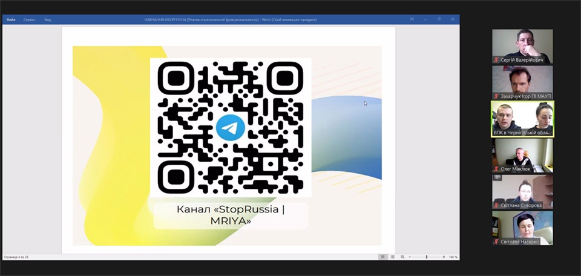Click the QR code image
The height and width of the screenshot is (276, 581).
[230, 128]
